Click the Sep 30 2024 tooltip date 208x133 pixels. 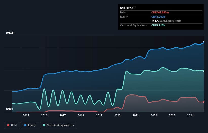click(128, 8)
